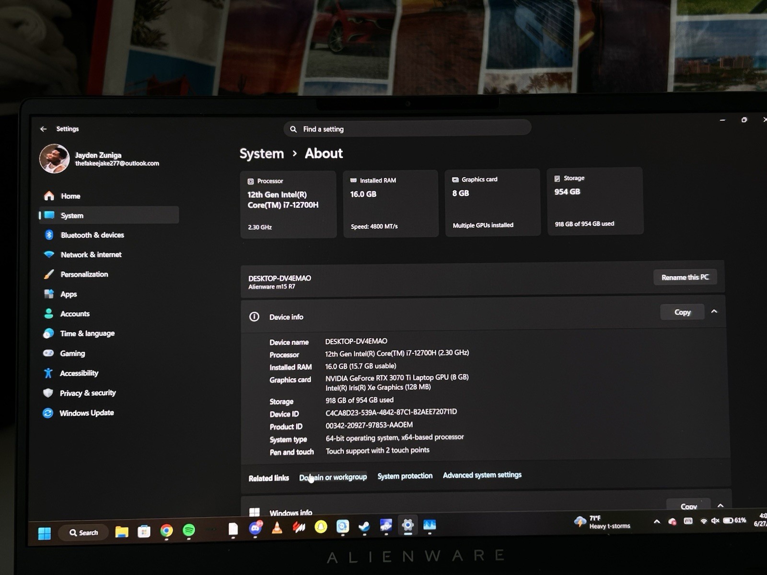Click the taskbar Search box
The width and height of the screenshot is (767, 575).
pos(83,532)
